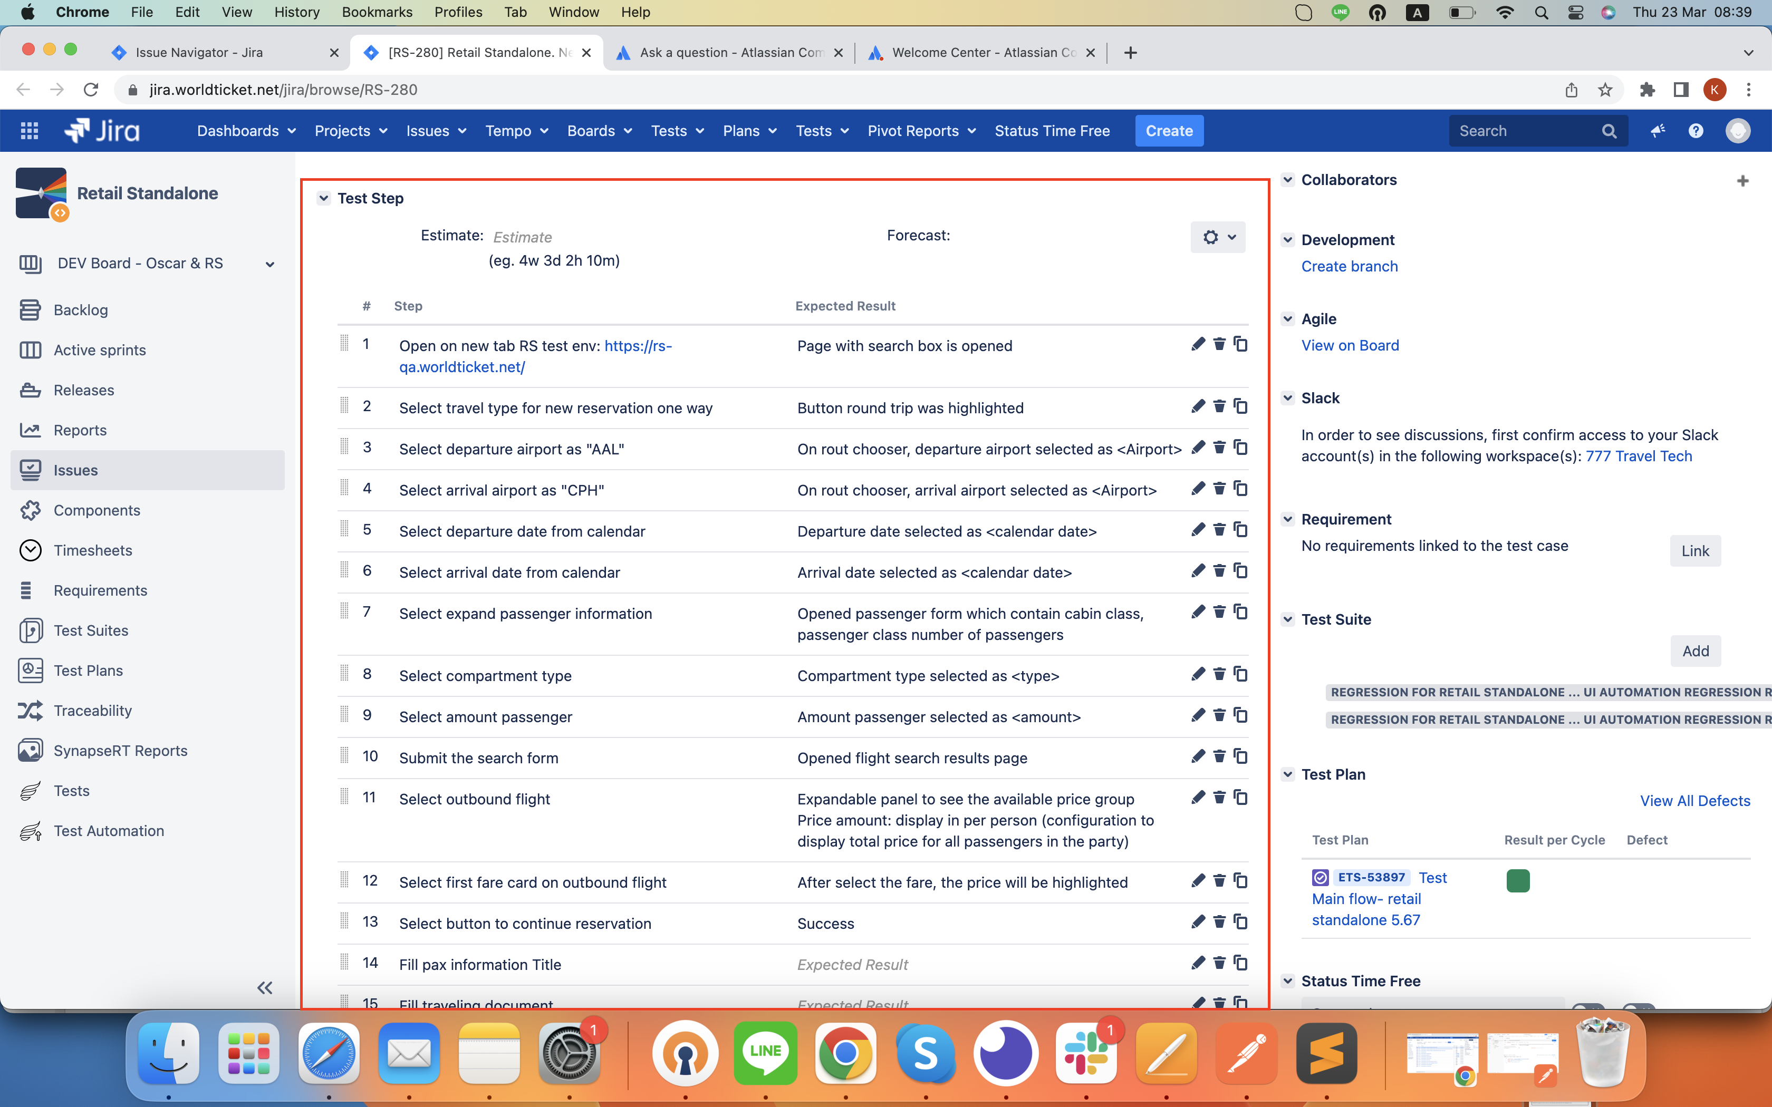Expand the DEV Board - Oscar & RS selector
The image size is (1772, 1107).
pyautogui.click(x=148, y=264)
